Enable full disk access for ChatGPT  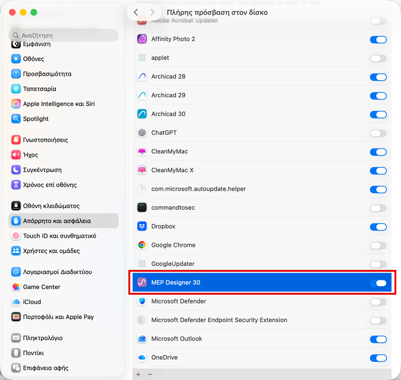(378, 133)
